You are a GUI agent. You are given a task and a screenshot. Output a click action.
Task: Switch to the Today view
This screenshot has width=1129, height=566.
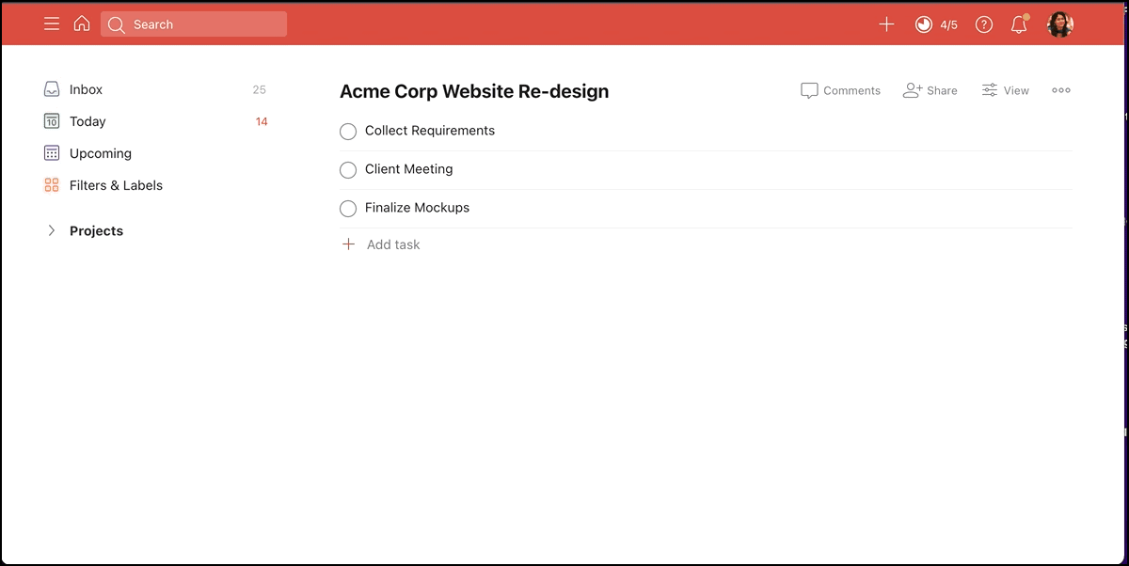(87, 121)
